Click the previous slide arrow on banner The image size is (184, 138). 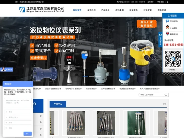[x=15, y=53]
